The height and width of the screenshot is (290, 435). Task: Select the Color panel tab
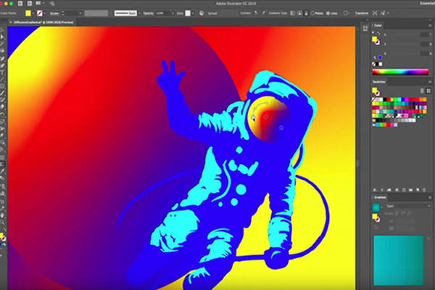coord(378,25)
